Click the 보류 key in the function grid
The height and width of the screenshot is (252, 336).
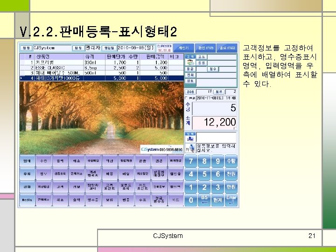110,200
